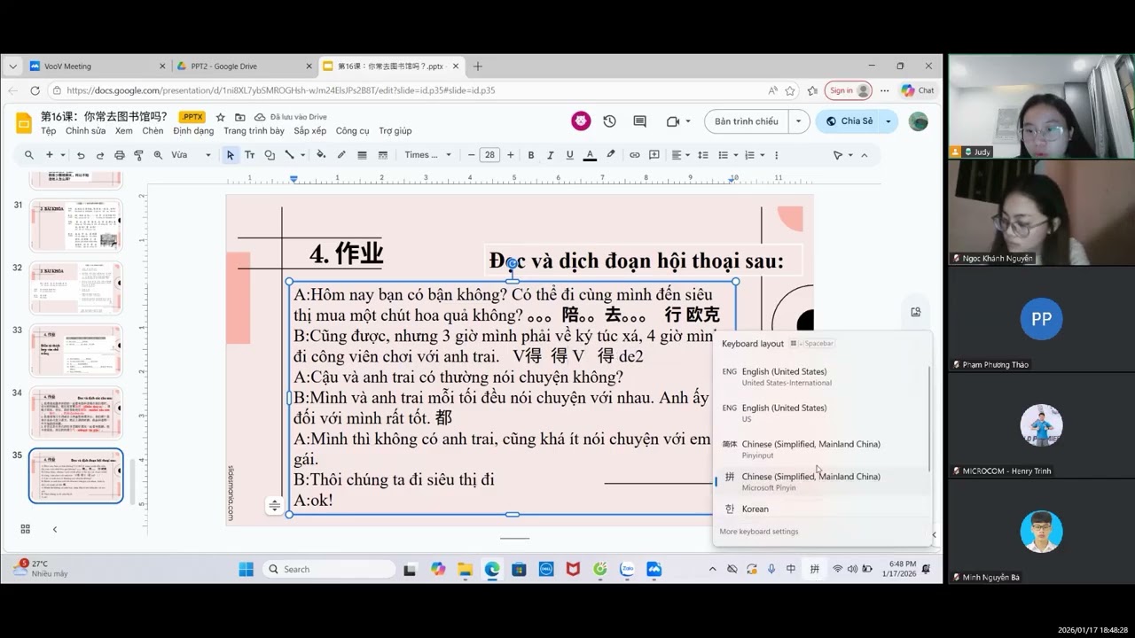Start the slideshow with Bản trình chiếu

(747, 121)
